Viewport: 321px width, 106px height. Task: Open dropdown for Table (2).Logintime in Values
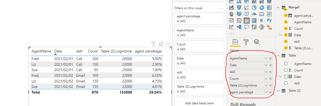tap(266, 85)
